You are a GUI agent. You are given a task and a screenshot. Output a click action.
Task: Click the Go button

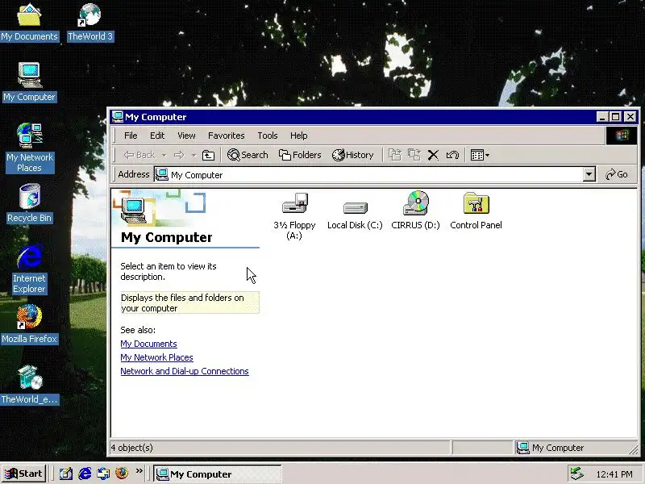617,174
